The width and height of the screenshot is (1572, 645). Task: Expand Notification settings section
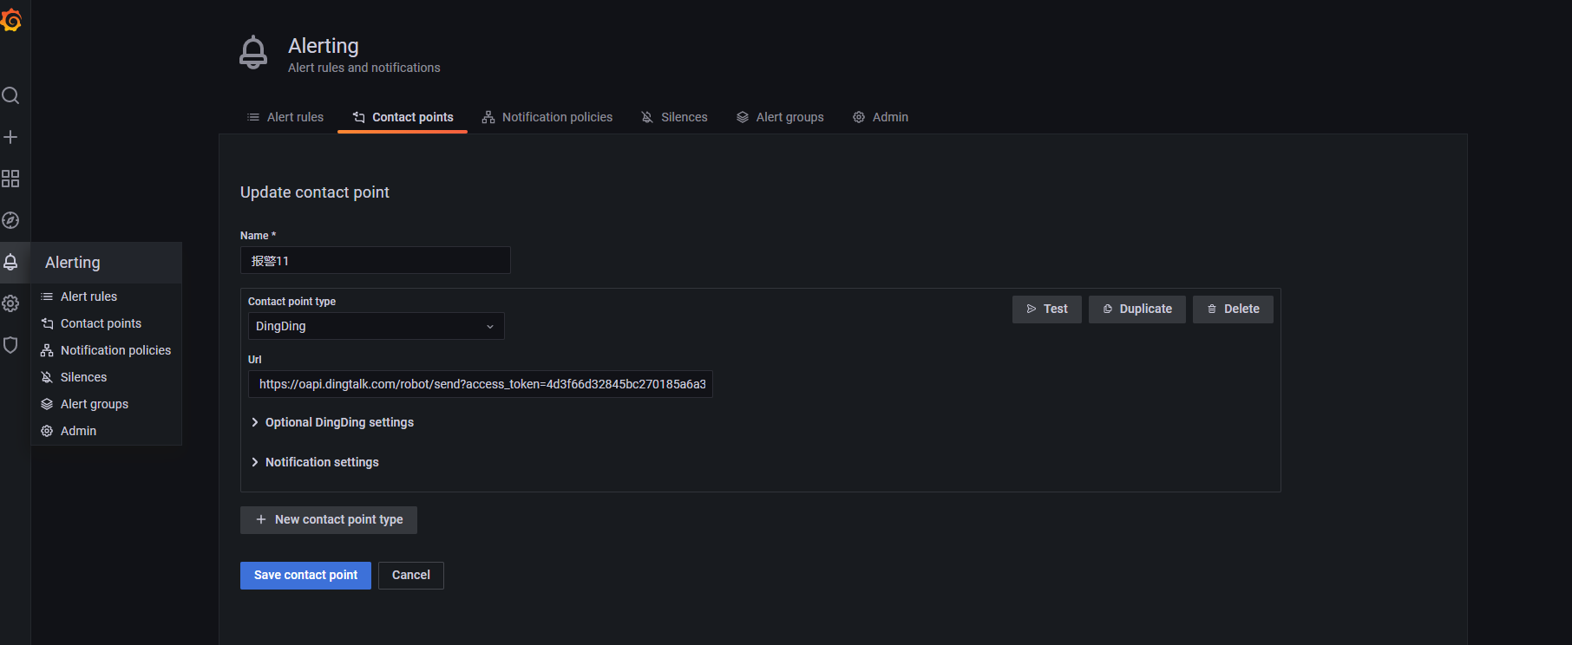click(x=315, y=462)
